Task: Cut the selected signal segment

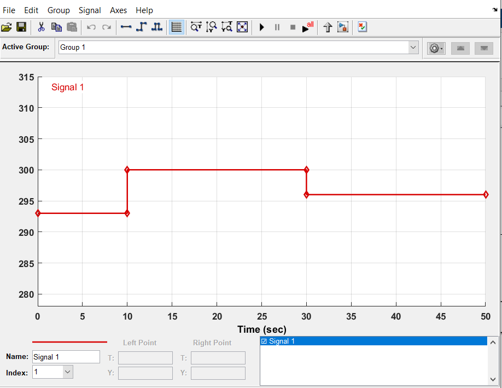Action: [41, 27]
